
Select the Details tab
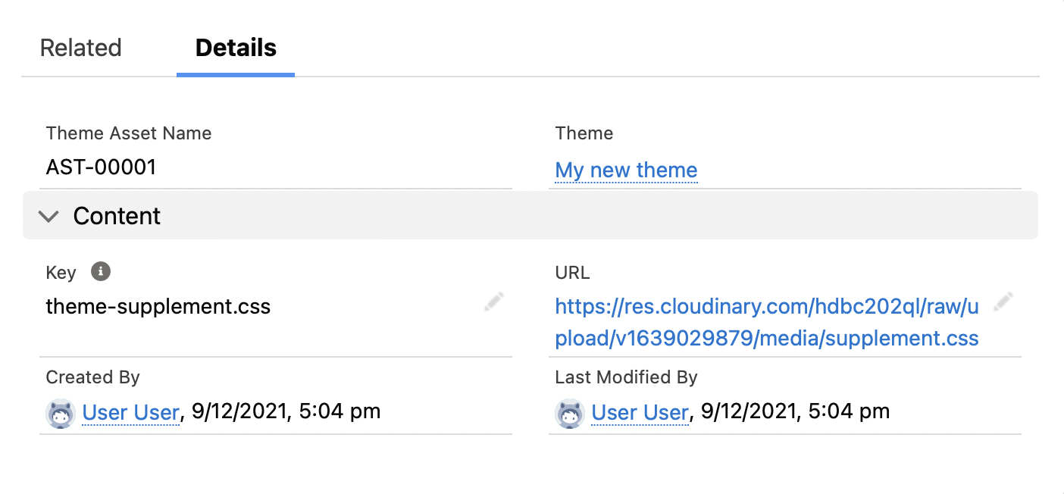point(236,48)
